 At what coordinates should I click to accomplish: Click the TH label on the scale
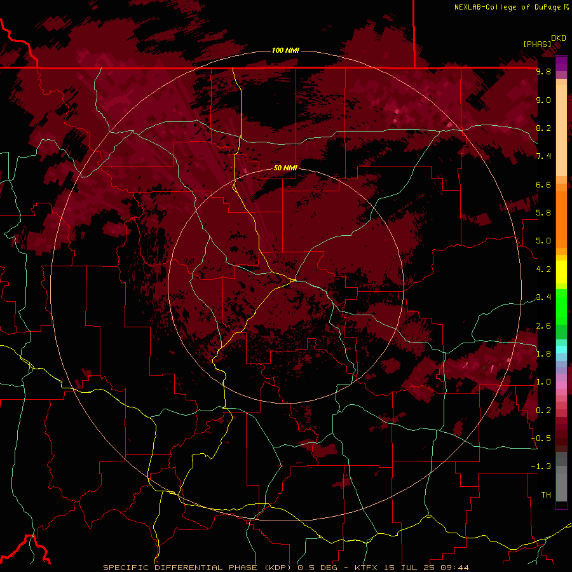click(x=546, y=495)
